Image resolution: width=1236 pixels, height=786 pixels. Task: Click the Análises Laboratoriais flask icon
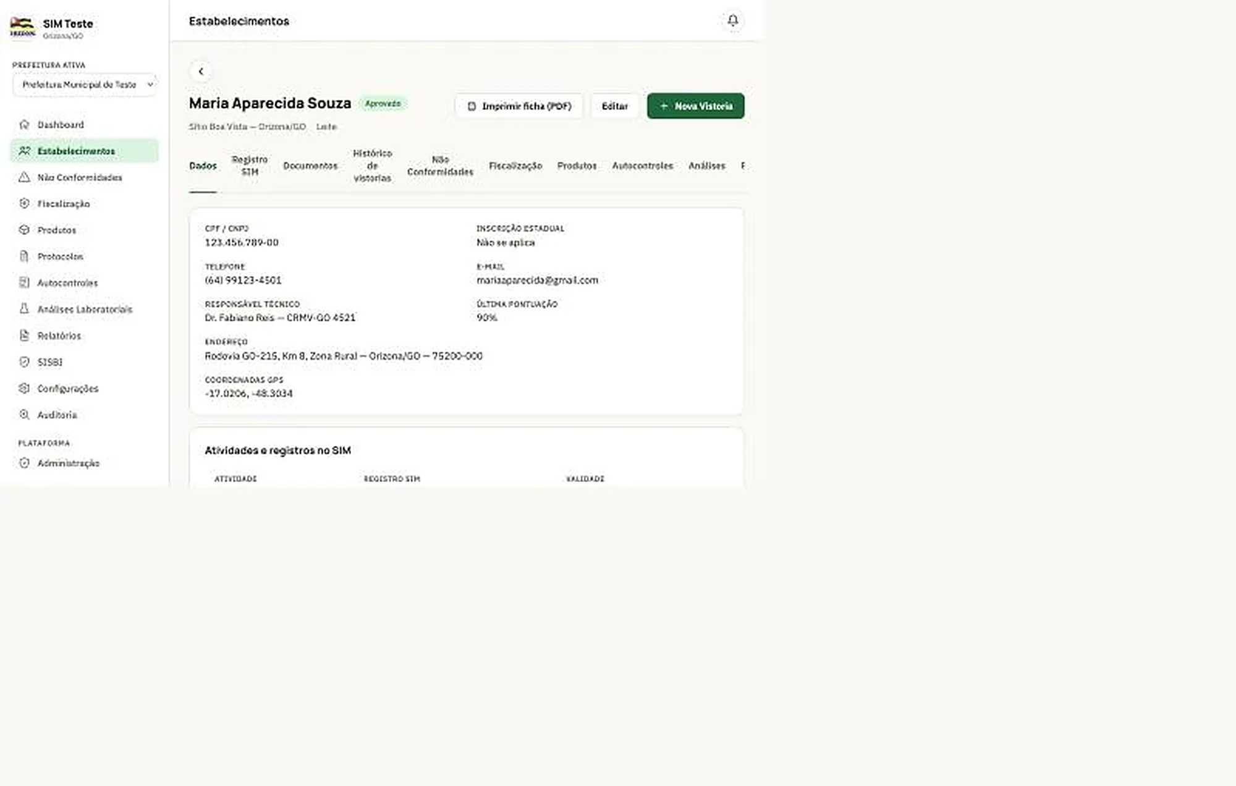[24, 308]
